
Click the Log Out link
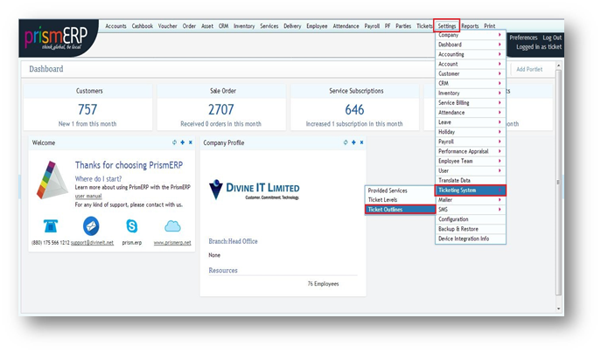[551, 38]
